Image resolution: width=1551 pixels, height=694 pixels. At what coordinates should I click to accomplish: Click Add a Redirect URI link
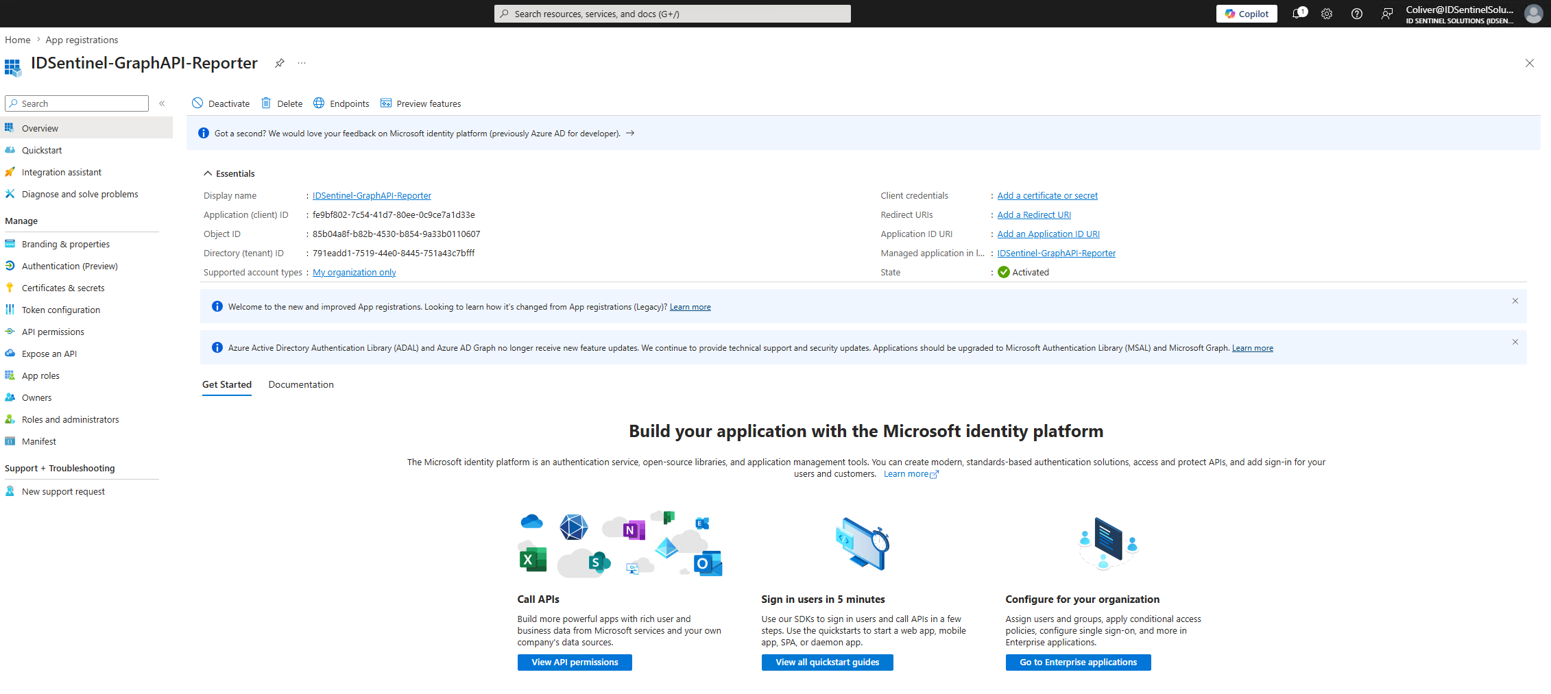point(1034,214)
